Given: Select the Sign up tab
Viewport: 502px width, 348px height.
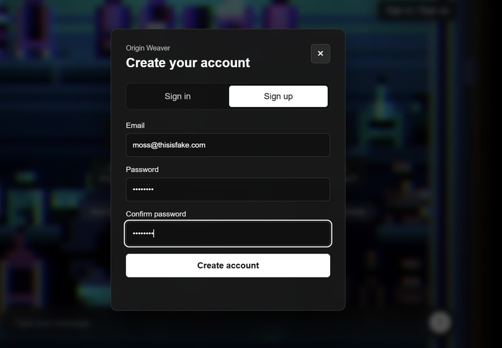Looking at the screenshot, I should pyautogui.click(x=278, y=96).
